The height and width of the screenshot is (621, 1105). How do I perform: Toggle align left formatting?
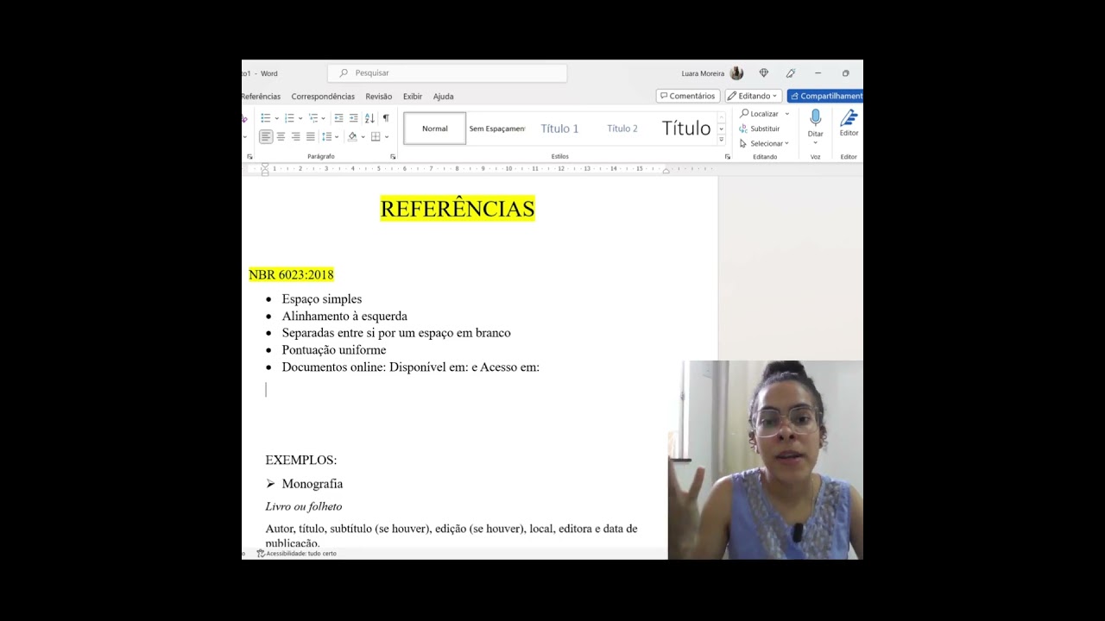[x=266, y=136]
